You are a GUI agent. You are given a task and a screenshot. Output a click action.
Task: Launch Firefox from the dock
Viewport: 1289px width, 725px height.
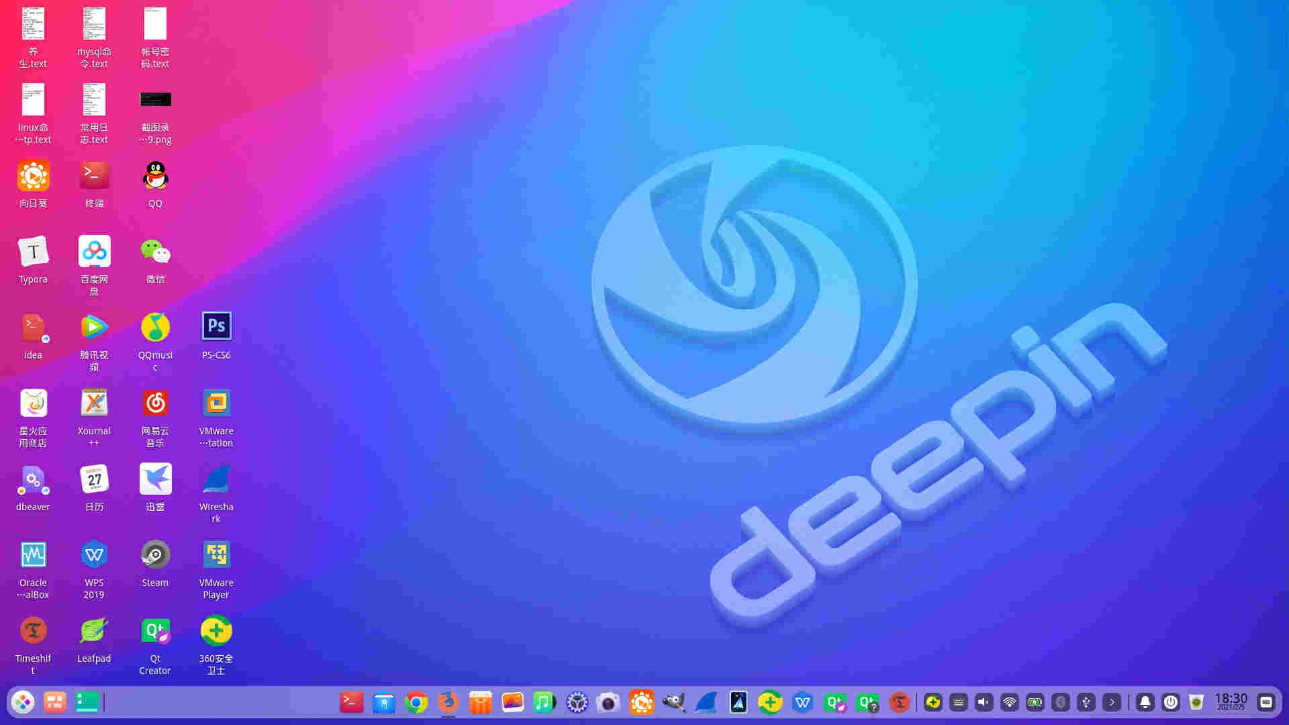pyautogui.click(x=448, y=702)
